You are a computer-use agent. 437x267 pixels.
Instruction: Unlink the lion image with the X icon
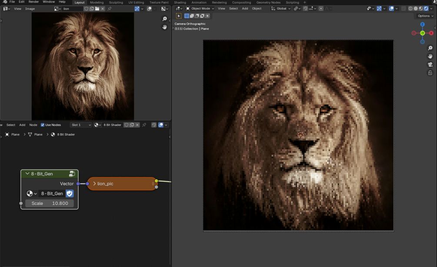[103, 9]
